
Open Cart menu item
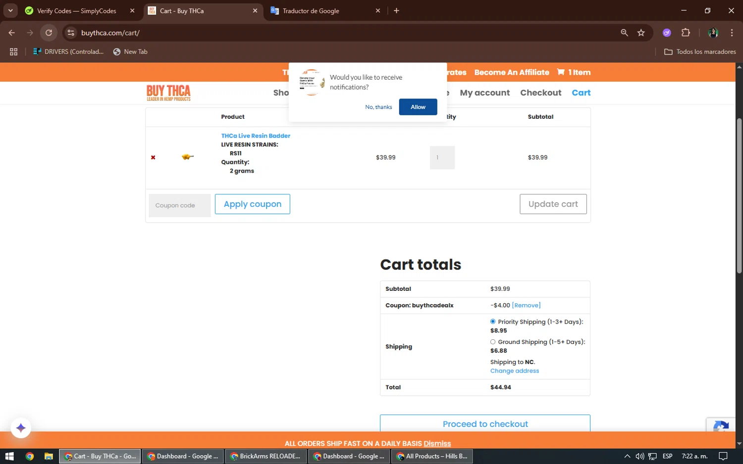point(581,93)
